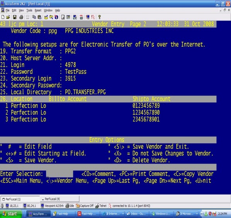Click the PPG INDUSTRIES INC vendor name
Image resolution: width=231 pixels, height=218 pixels.
click(x=89, y=31)
